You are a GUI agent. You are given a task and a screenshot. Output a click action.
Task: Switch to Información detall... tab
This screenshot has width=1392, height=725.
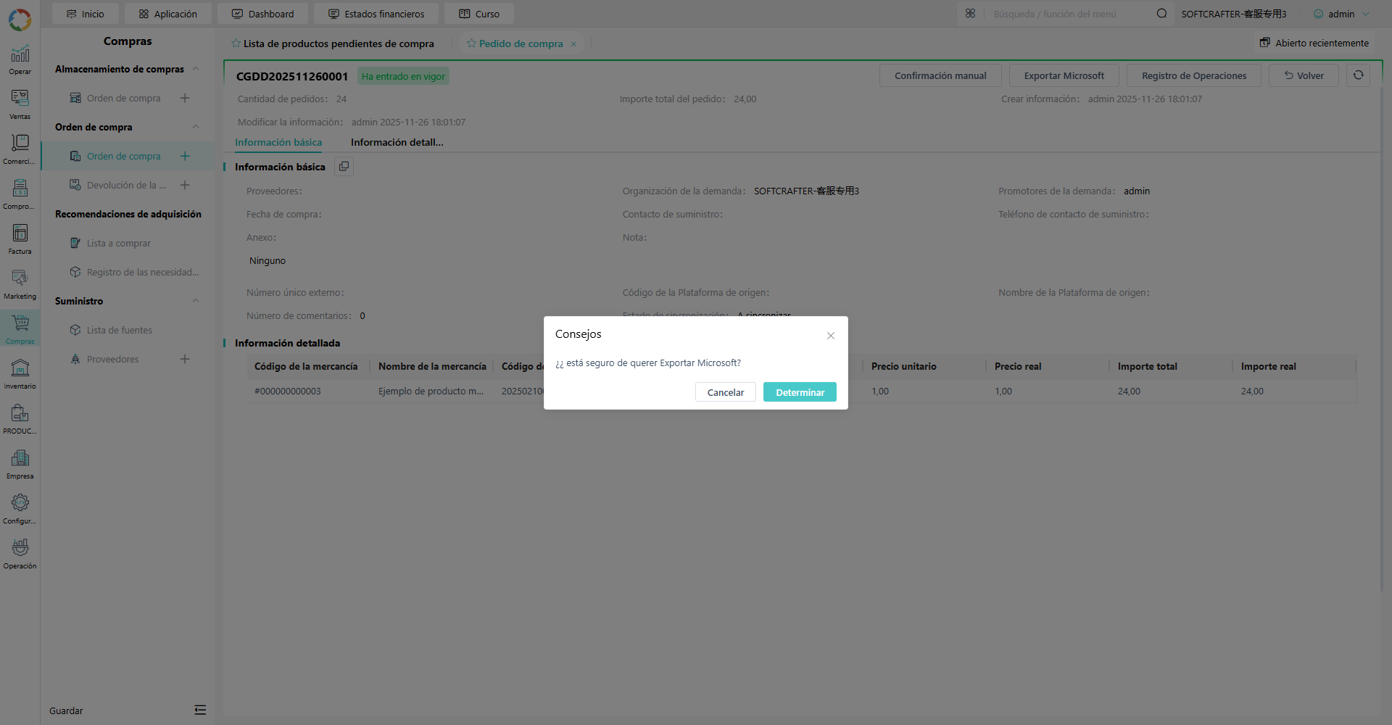pyautogui.click(x=397, y=142)
